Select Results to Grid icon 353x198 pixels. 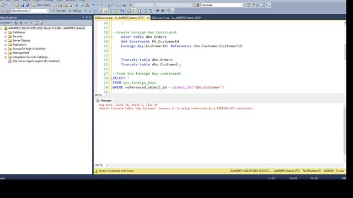coord(134,10)
